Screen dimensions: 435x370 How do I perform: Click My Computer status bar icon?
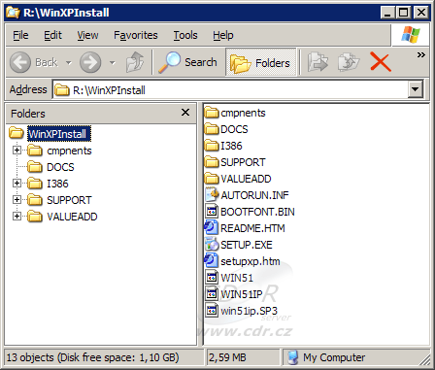(x=293, y=357)
